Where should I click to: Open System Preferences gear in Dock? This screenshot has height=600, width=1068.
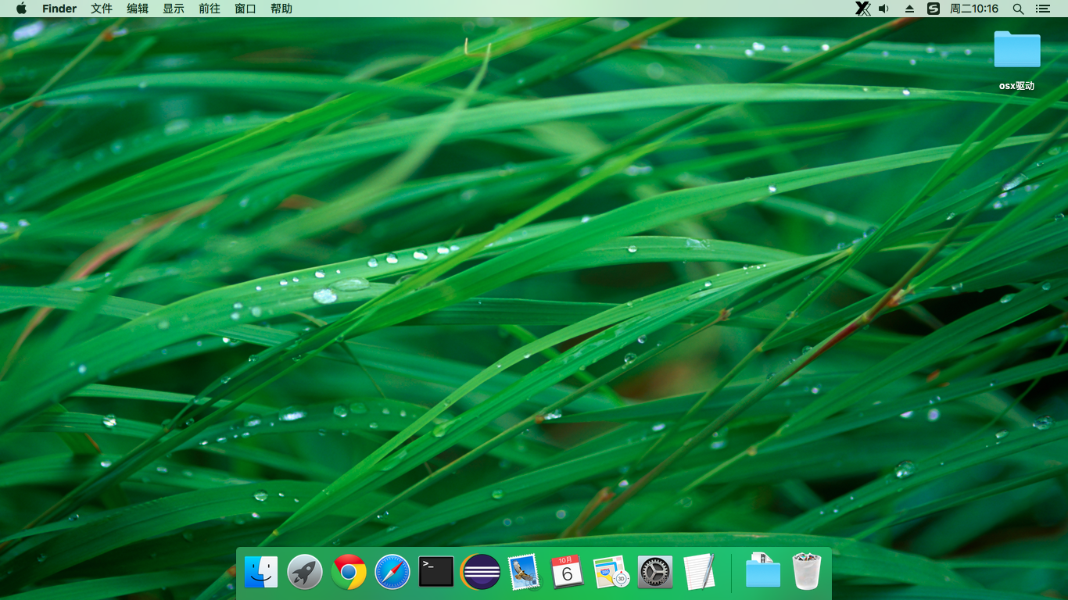[x=655, y=572]
